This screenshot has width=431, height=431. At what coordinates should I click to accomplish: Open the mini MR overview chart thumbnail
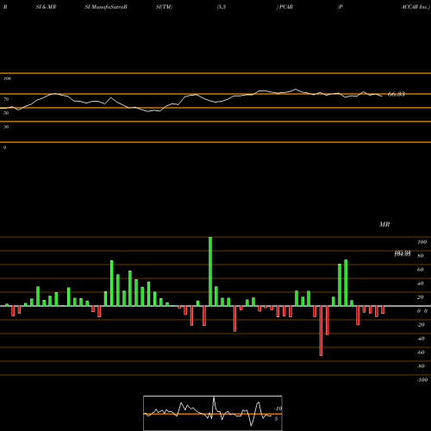click(213, 413)
